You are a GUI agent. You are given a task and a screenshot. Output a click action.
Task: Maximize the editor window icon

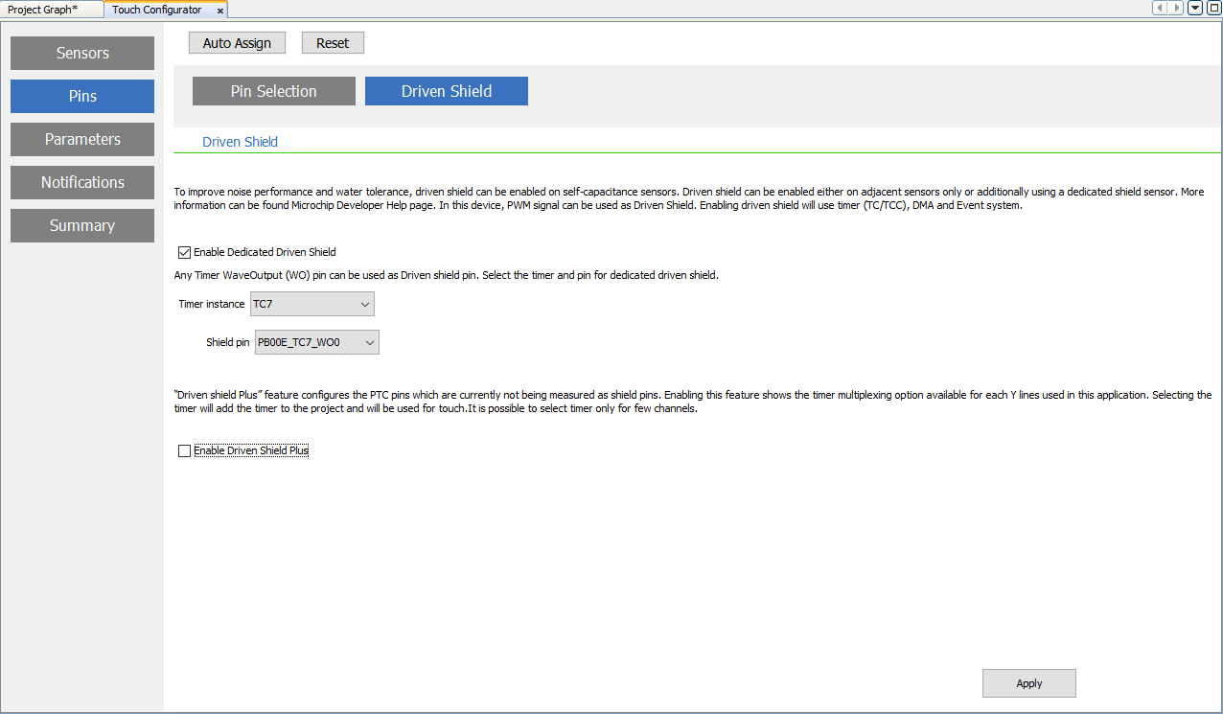tap(1213, 9)
